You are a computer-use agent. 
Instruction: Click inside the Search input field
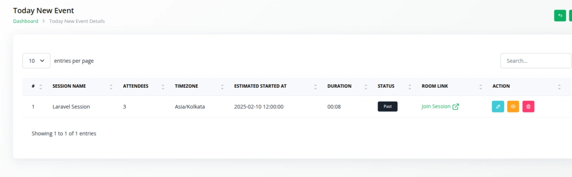click(x=535, y=61)
